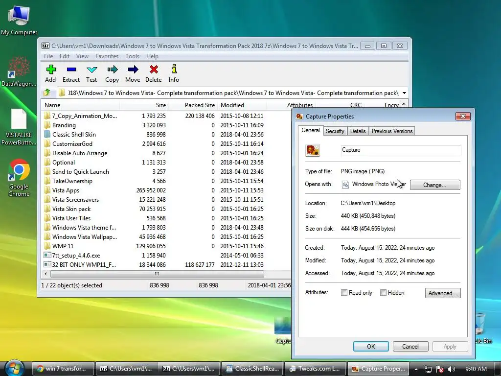Image resolution: width=501 pixels, height=376 pixels.
Task: Select the Branding folder icon
Action: coord(47,125)
